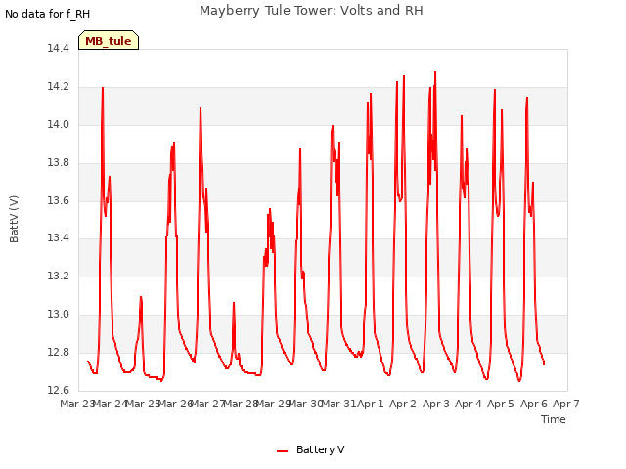Click the MB_tule label box
626x469 pixels.
[109, 40]
